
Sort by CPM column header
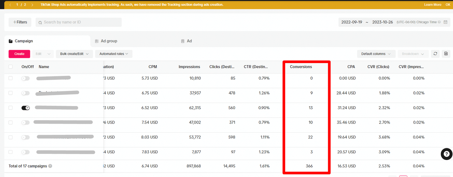(153, 67)
